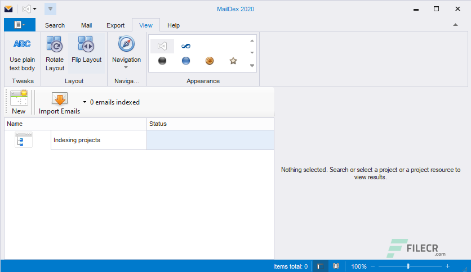Image resolution: width=471 pixels, height=272 pixels.
Task: Switch to normal view in status bar
Action: pos(320,266)
